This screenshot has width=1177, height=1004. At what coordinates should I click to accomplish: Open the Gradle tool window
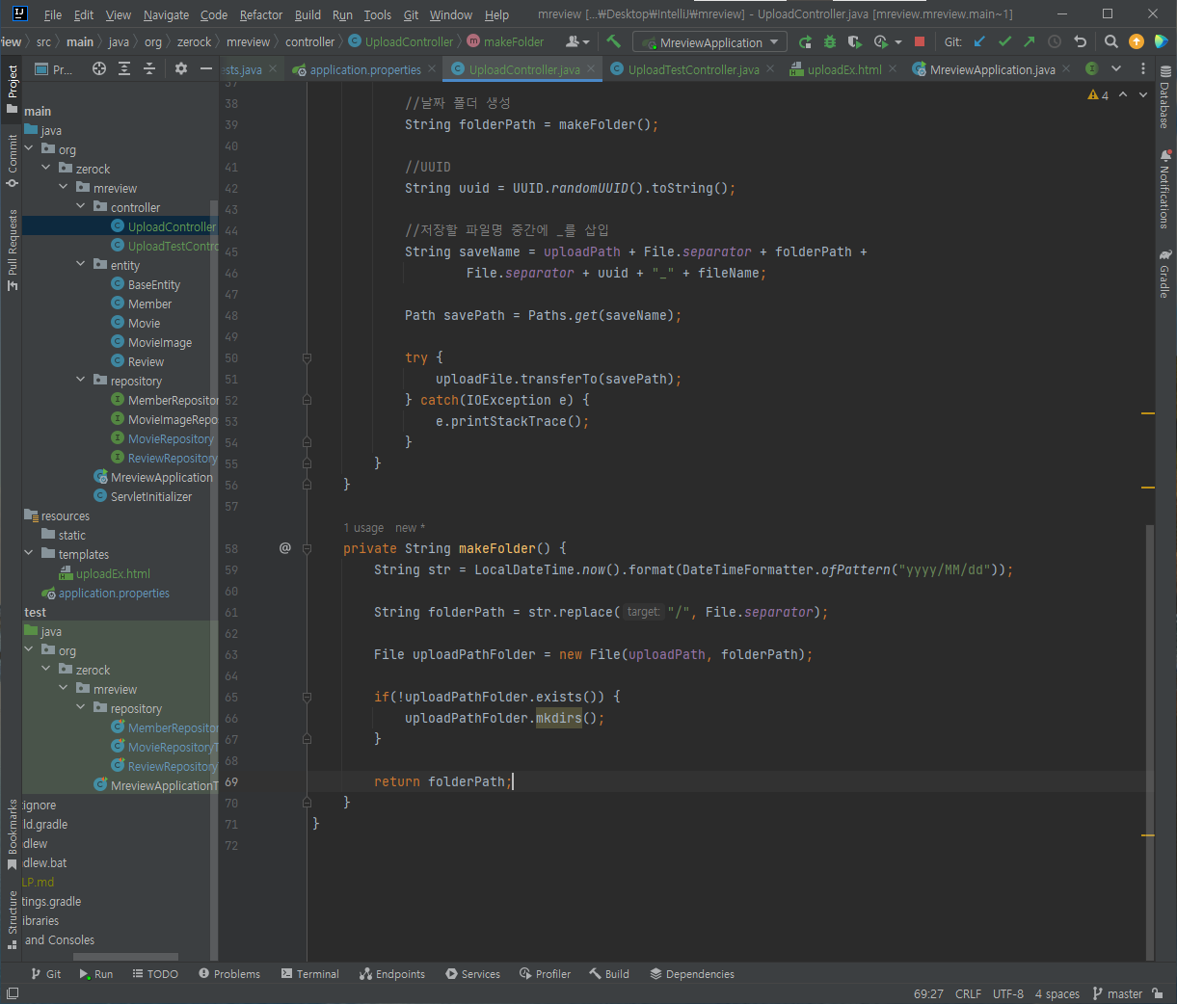point(1165,275)
